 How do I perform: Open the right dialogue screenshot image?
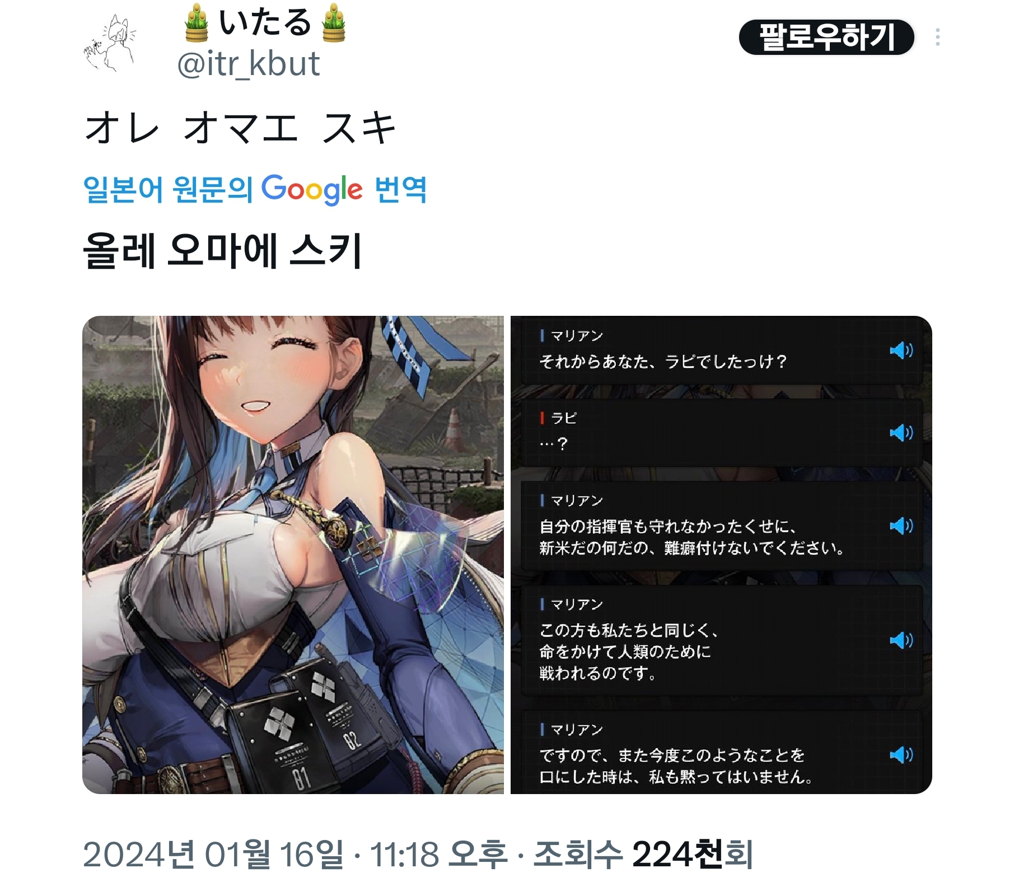(721, 554)
